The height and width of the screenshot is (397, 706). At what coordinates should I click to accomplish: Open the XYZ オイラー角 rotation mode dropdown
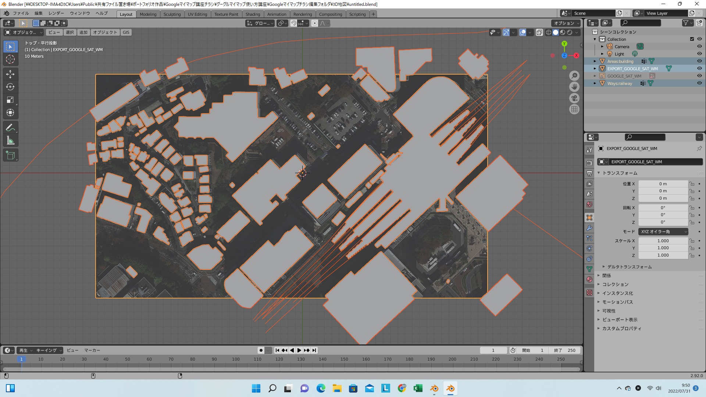pyautogui.click(x=663, y=232)
